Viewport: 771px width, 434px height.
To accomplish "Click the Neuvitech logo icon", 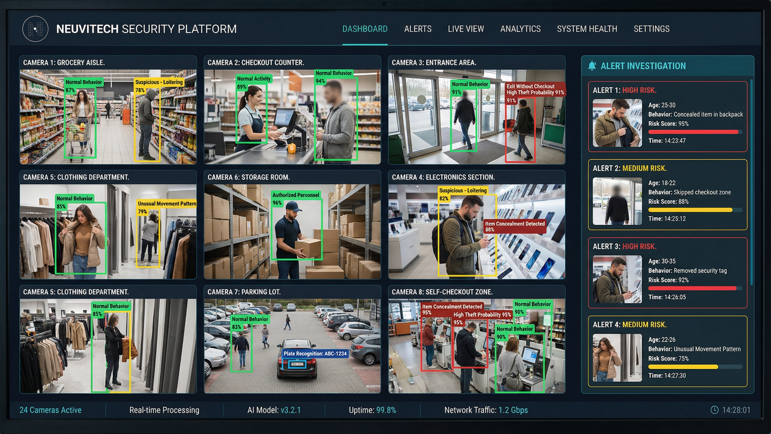I will click(35, 29).
